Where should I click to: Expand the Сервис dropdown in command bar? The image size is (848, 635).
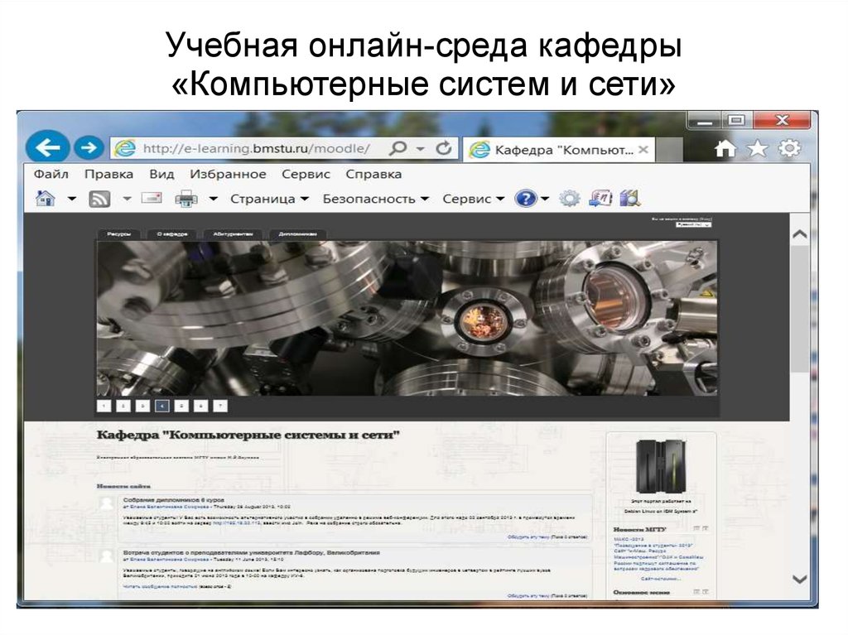(473, 199)
